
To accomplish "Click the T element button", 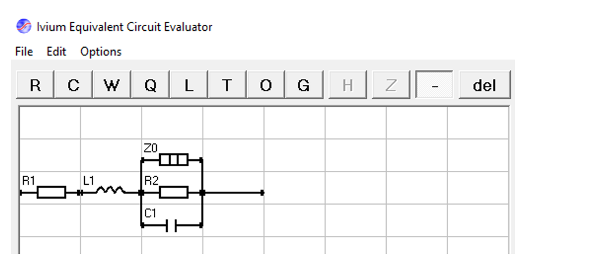I will (227, 85).
